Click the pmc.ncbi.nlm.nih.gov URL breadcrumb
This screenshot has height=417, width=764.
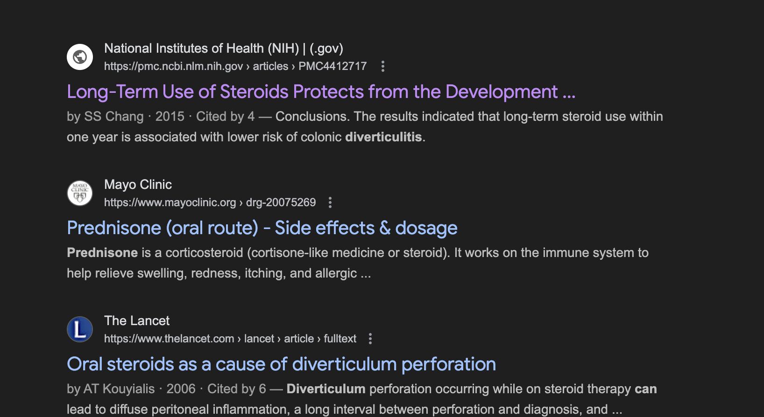click(235, 66)
